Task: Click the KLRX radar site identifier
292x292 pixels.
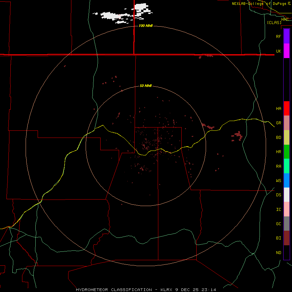Action: (166, 290)
